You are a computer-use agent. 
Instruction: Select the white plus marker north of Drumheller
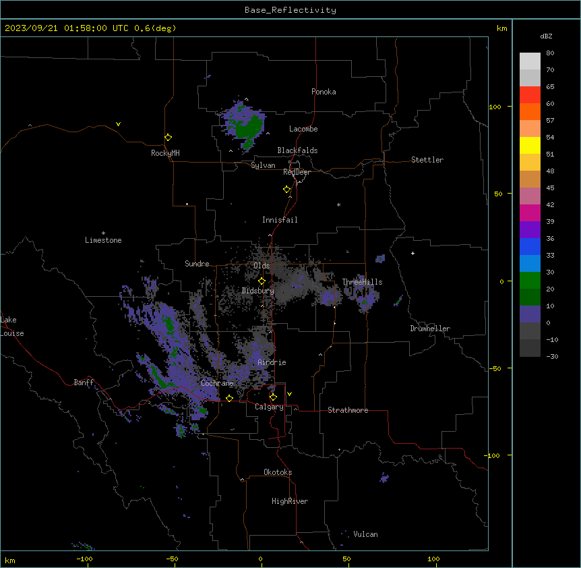412,253
